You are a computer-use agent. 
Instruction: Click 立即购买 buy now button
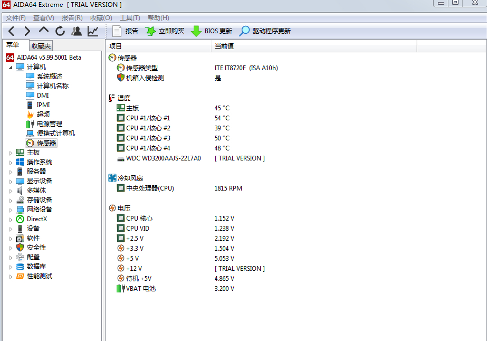[x=165, y=31]
